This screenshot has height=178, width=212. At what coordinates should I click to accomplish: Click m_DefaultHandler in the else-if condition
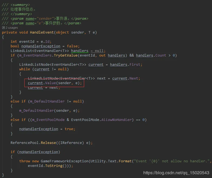pos(47,101)
